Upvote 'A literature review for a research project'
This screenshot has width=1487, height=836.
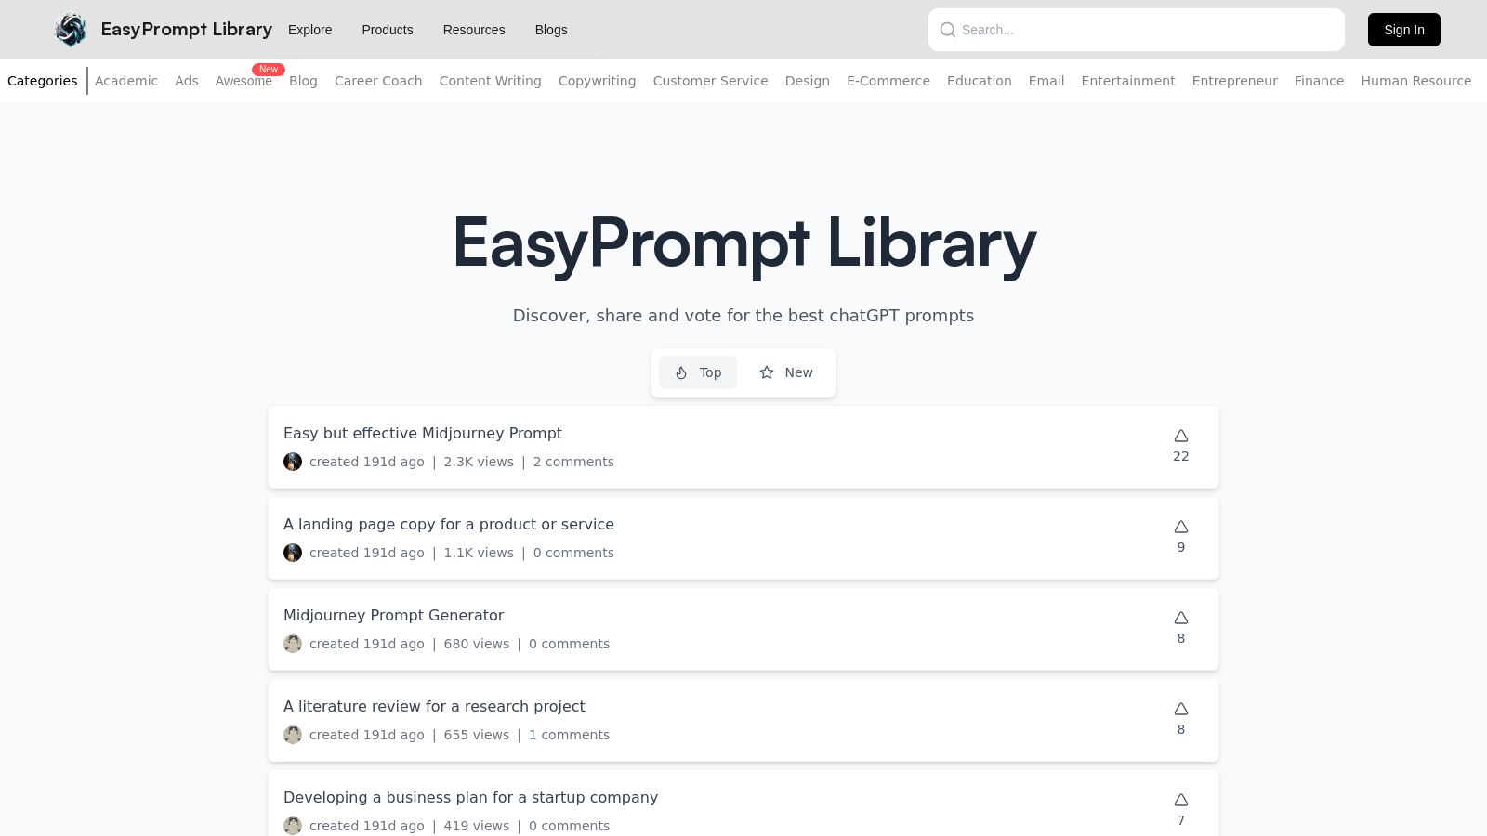(1181, 709)
